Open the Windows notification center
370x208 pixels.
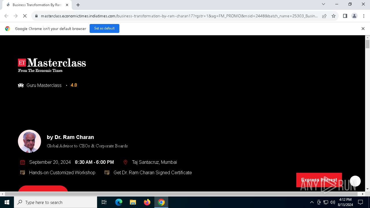(360, 202)
